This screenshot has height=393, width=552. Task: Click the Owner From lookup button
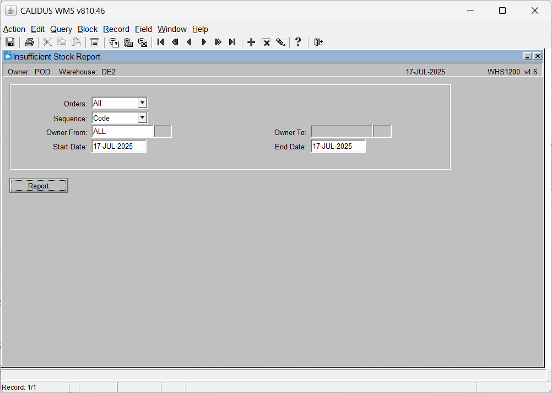[163, 132]
